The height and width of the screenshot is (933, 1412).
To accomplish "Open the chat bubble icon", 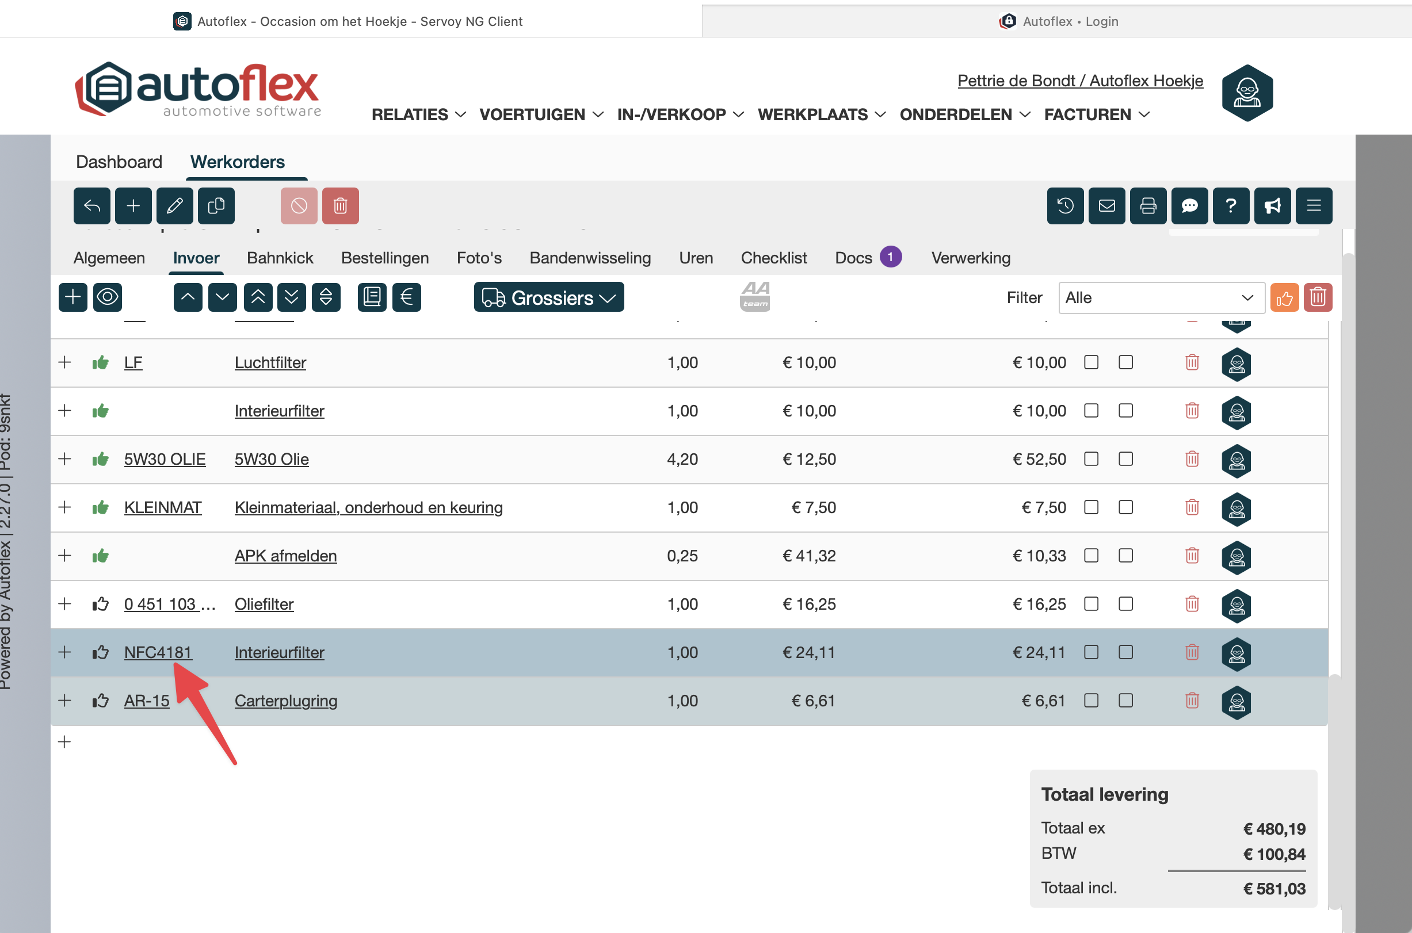I will [1189, 206].
